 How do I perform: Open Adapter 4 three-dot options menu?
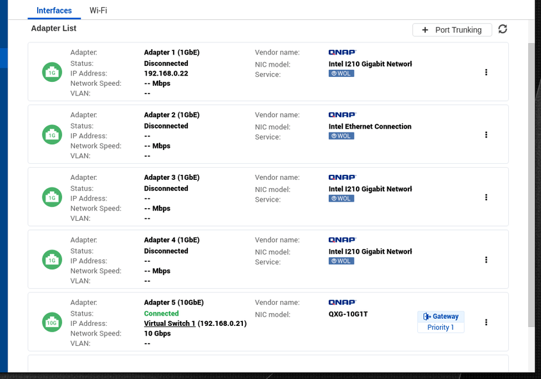tap(486, 260)
